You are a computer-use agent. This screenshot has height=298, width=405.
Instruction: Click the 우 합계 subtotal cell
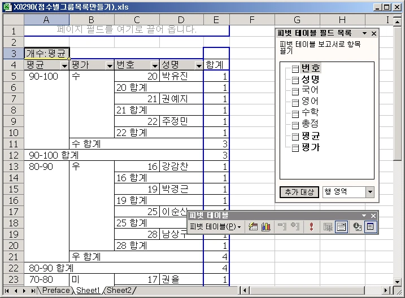[x=136, y=257]
